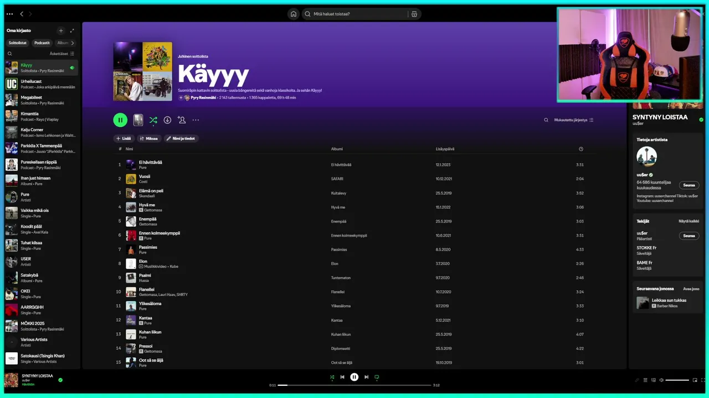Pause the Käyyy playlist with green button

tap(120, 120)
